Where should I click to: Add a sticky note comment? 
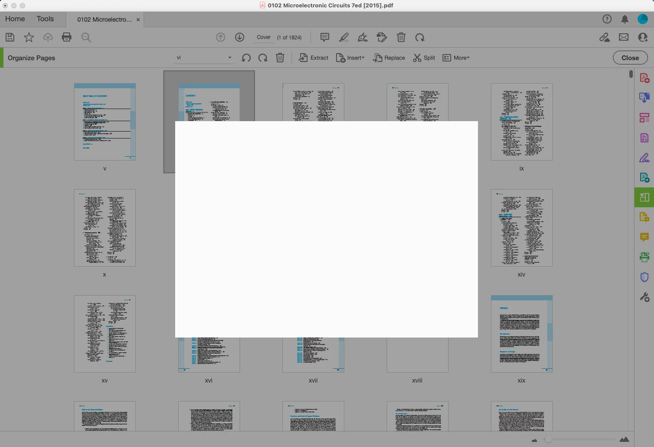click(x=325, y=37)
